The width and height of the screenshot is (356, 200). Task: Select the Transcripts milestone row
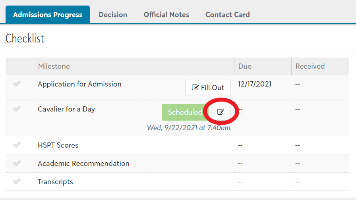coord(55,182)
